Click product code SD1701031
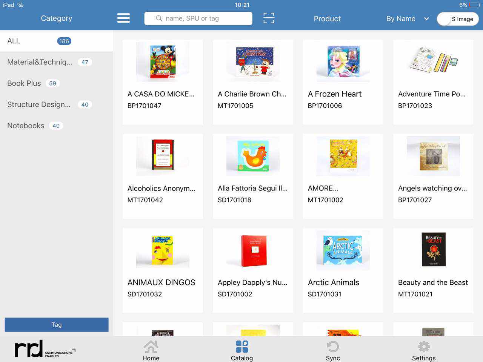 coord(325,294)
